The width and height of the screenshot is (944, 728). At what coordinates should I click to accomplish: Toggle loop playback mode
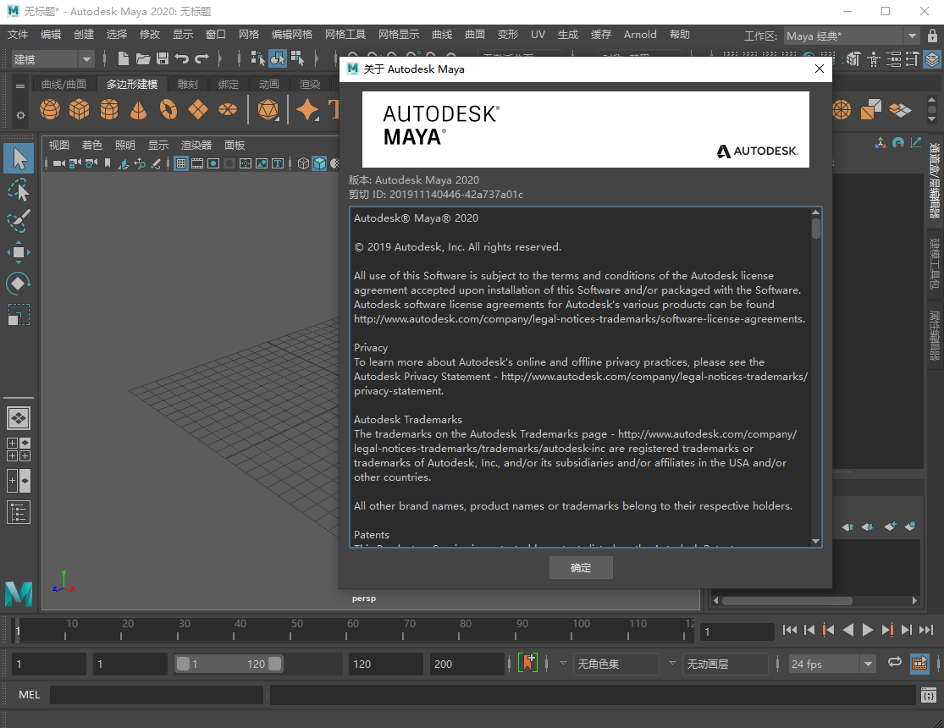tap(894, 664)
